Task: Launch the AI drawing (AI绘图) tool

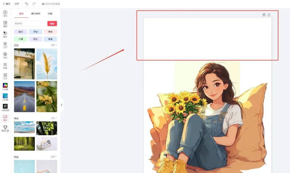Action: point(5,85)
